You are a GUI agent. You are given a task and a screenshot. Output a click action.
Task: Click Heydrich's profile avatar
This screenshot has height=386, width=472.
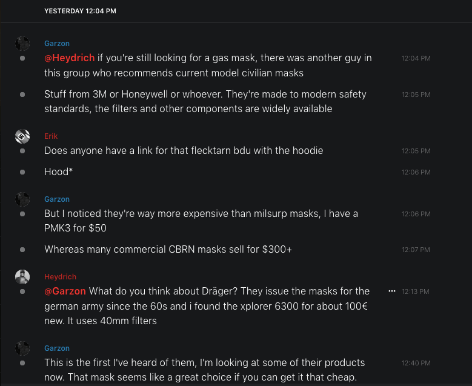(x=22, y=277)
